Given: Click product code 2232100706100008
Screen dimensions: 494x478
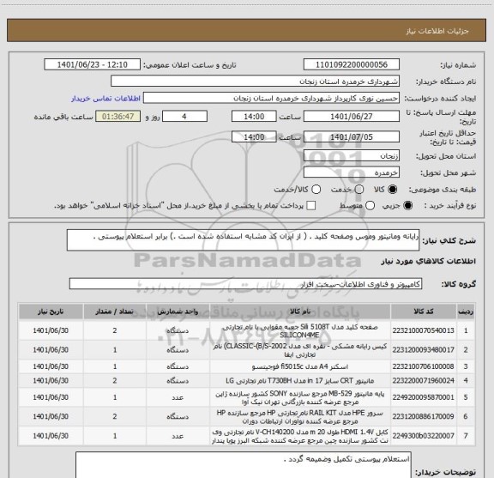Looking at the screenshot, I should coord(423,366).
